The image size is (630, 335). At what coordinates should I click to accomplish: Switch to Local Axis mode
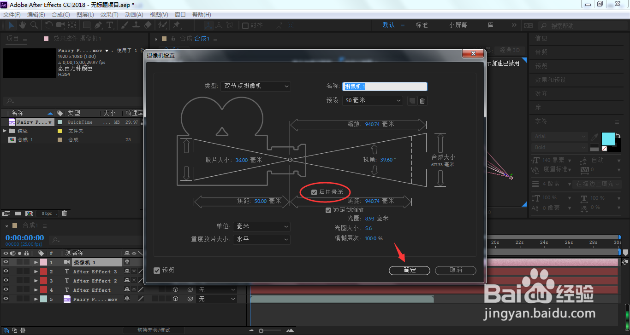pyautogui.click(x=208, y=25)
